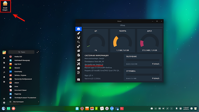This screenshot has height=112, width=199.
Task: Click the ОТПРАВКА upload progress bar
Action: coord(143,75)
